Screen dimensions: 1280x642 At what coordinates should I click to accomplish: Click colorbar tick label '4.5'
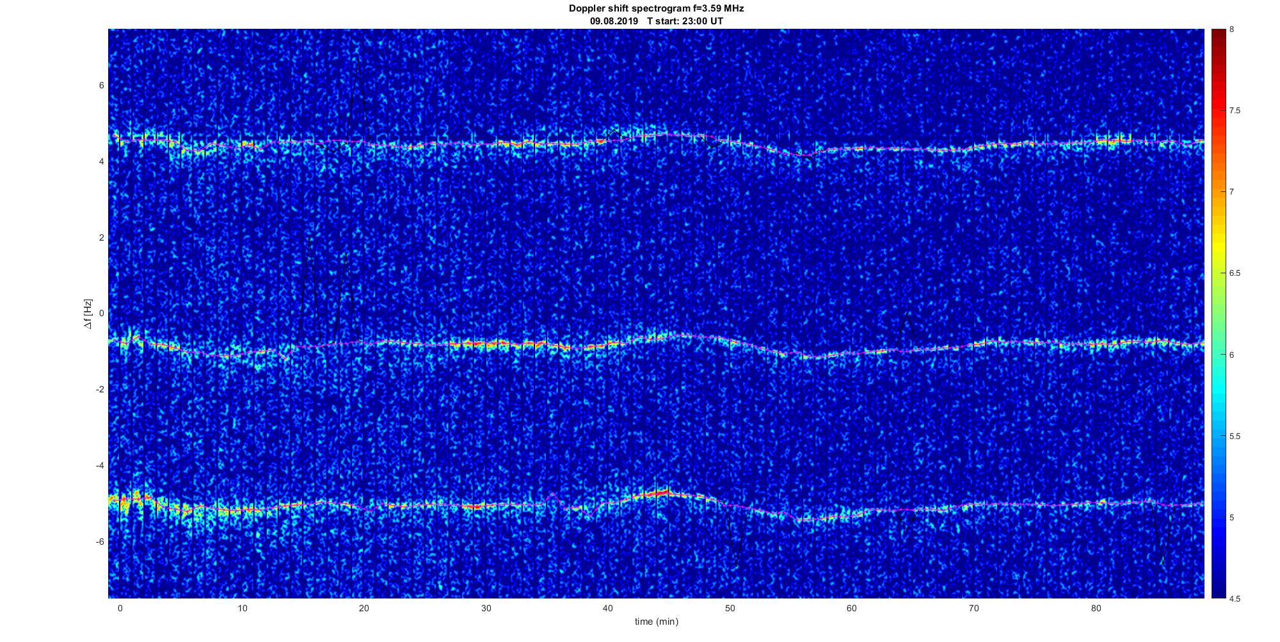pyautogui.click(x=1235, y=598)
